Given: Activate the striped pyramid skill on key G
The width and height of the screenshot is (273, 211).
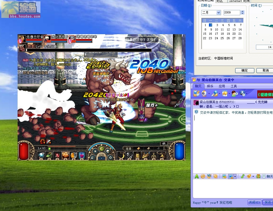Looking at the screenshot, I should 154,155.
